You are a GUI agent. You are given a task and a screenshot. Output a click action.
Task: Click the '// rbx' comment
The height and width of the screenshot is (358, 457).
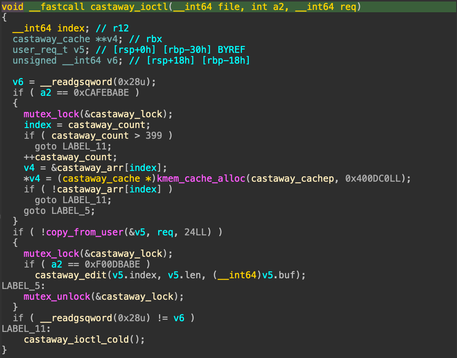pyautogui.click(x=146, y=39)
